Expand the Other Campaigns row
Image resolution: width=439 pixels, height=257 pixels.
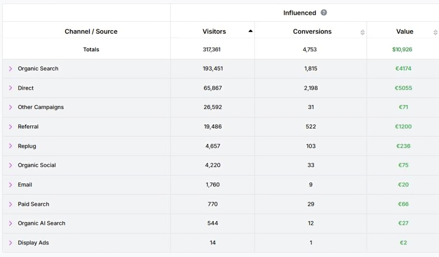click(11, 107)
